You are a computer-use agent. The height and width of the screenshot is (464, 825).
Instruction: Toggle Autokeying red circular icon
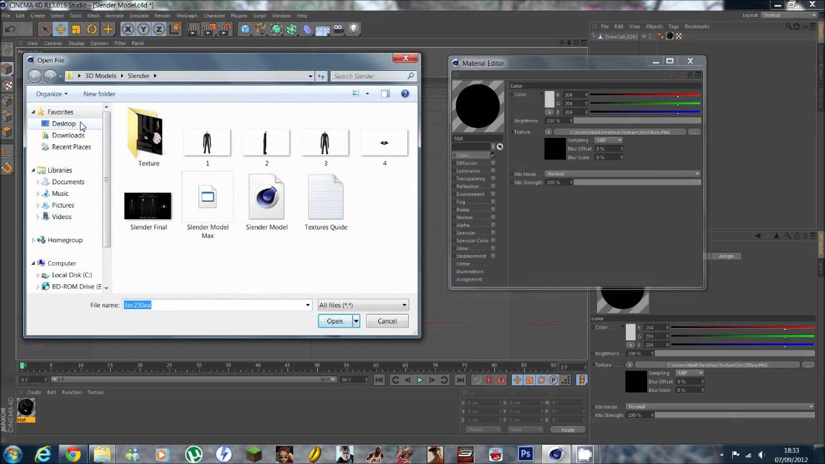[489, 380]
